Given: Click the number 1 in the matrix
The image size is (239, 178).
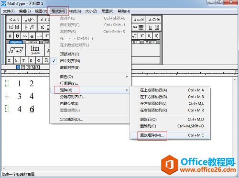Looking at the screenshot, I should (19, 83).
